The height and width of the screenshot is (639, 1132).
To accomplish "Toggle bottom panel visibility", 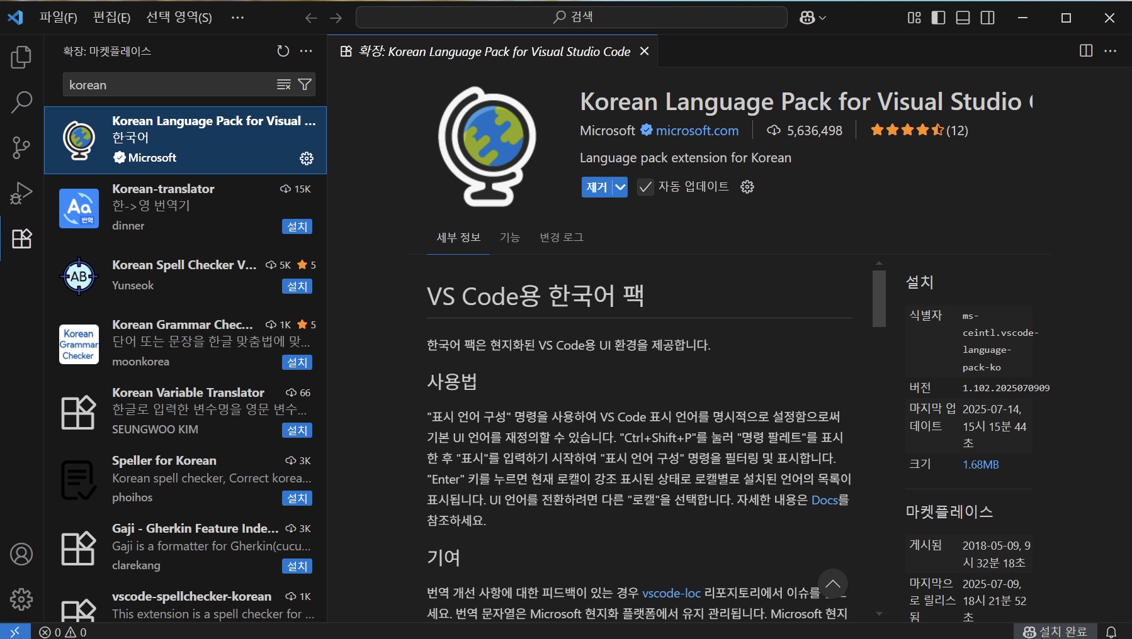I will point(963,18).
